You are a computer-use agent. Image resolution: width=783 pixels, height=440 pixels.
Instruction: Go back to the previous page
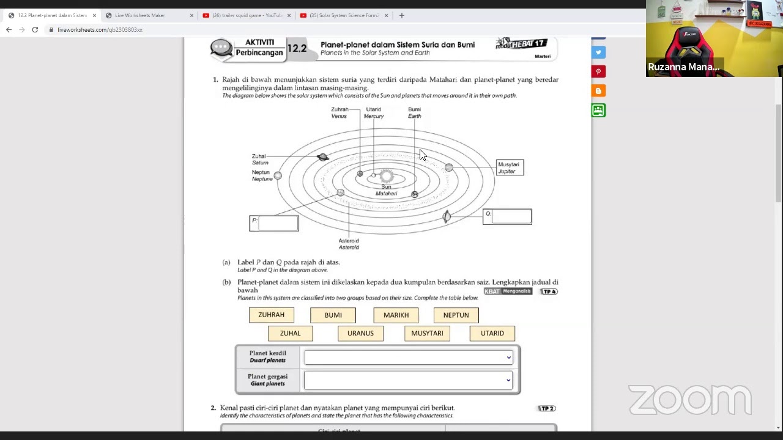pos(9,29)
